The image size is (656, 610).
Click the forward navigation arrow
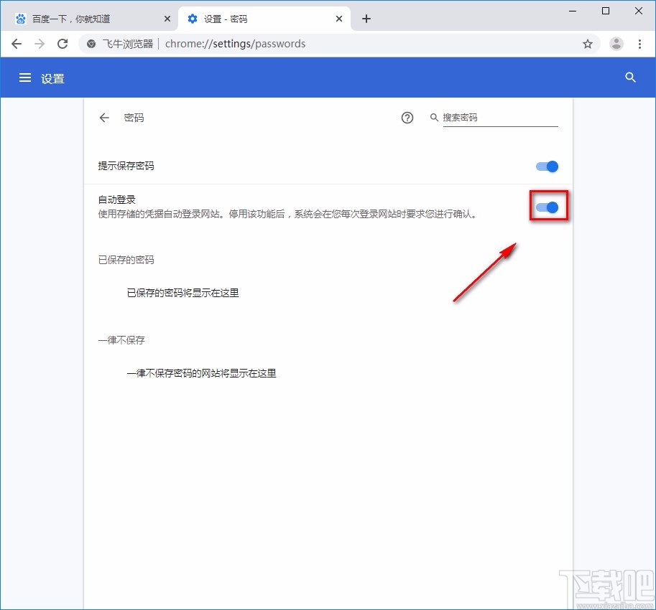[40, 44]
